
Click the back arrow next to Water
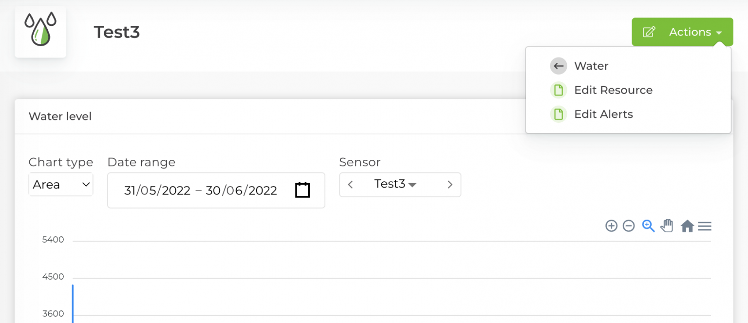click(558, 66)
